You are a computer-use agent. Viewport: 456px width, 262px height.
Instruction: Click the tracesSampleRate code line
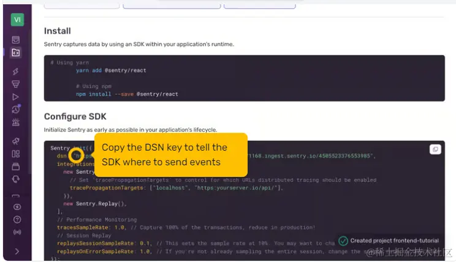click(186, 228)
